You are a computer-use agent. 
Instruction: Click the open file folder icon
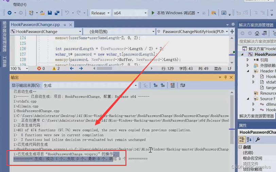coord(42,13)
